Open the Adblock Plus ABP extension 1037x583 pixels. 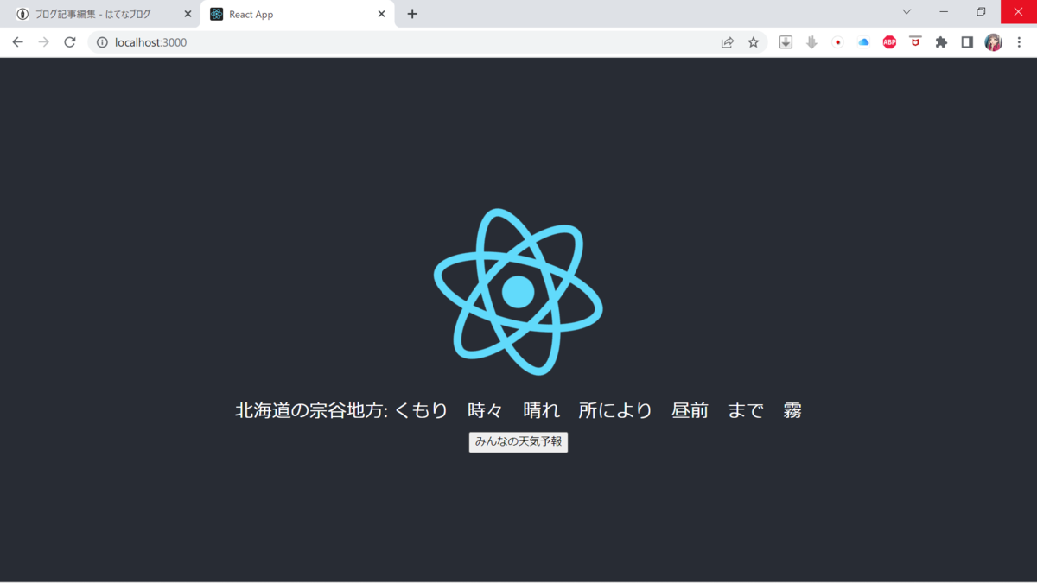889,42
